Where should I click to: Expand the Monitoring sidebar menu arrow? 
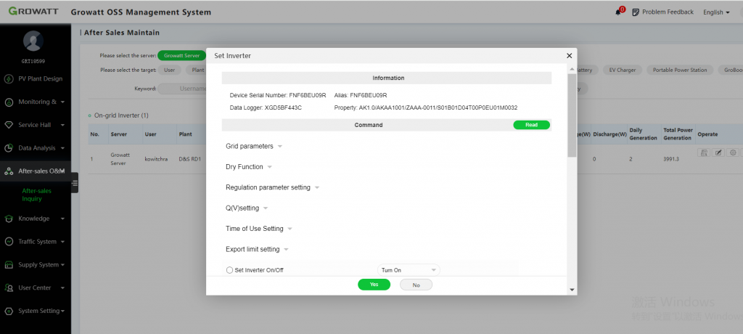(63, 102)
